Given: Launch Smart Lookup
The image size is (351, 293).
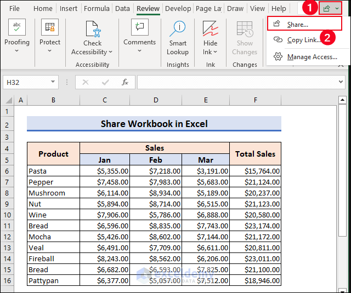Looking at the screenshot, I should (x=178, y=28).
